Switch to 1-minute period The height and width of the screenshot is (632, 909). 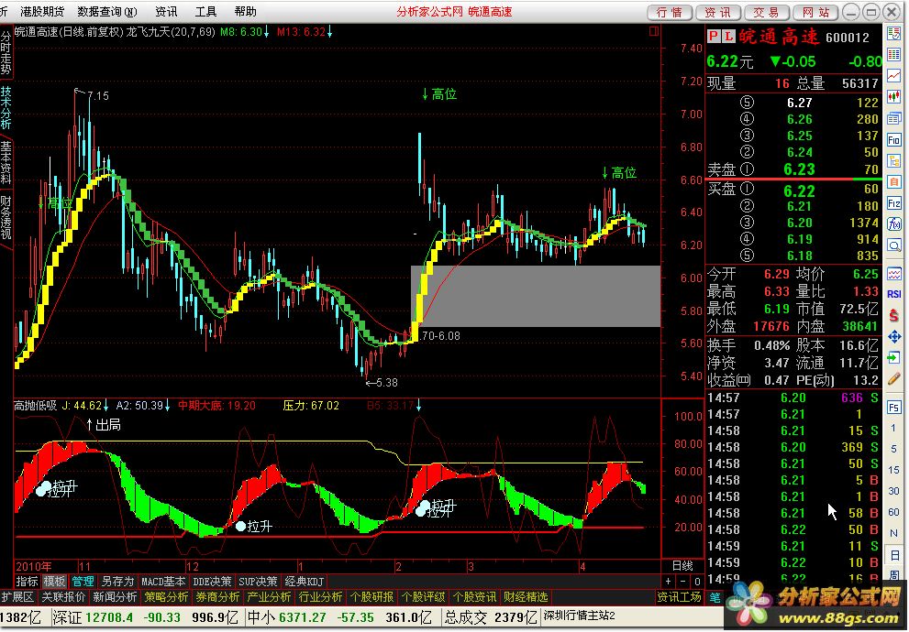(x=894, y=428)
